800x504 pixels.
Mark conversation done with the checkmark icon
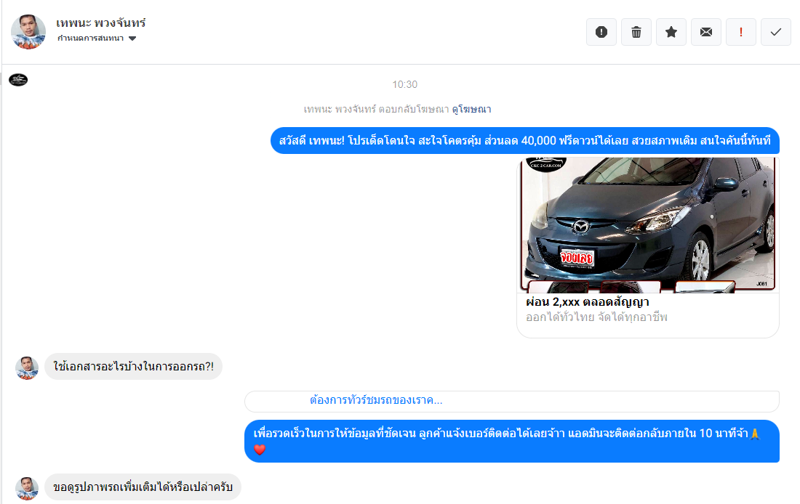(776, 32)
